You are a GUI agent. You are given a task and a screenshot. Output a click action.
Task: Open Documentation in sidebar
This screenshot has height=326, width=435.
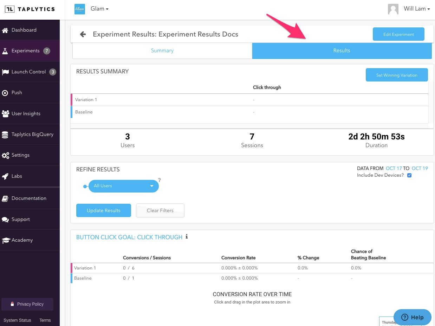click(x=30, y=198)
